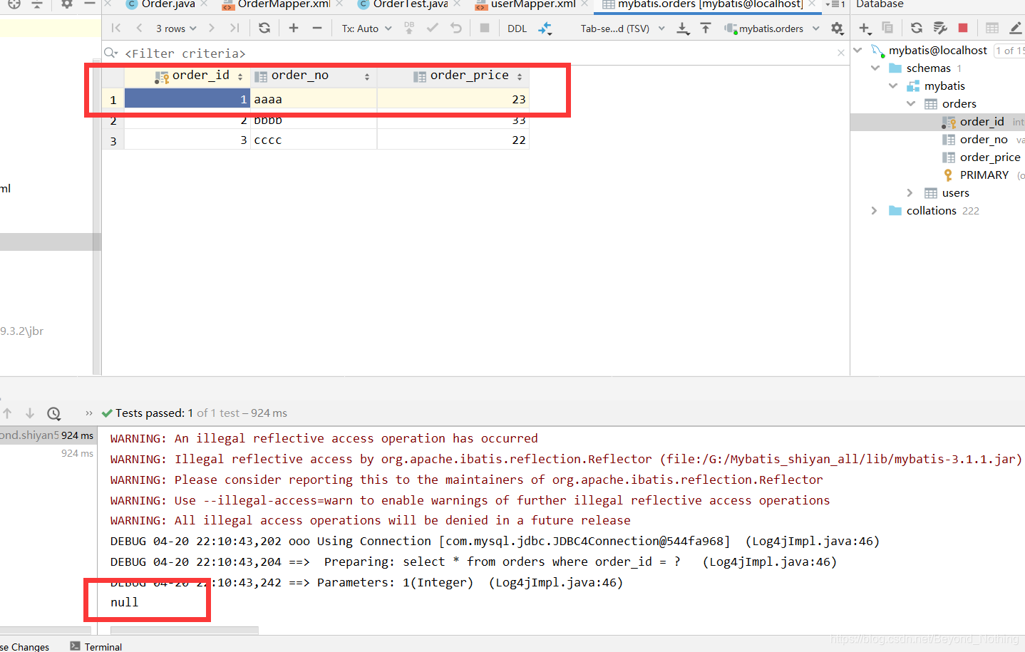Screen dimensions: 1025x652
Task: Open the table view settings gear
Action: [837, 29]
